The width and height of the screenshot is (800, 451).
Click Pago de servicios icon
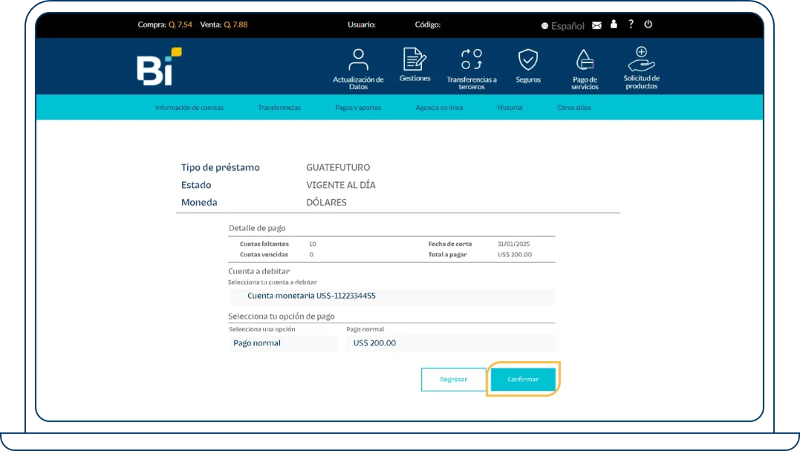(585, 60)
